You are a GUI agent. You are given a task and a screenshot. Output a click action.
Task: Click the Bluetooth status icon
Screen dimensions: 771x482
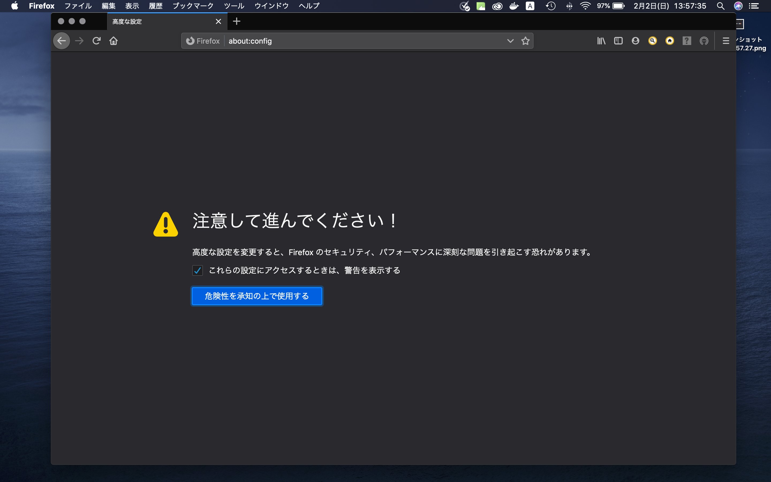tap(569, 6)
